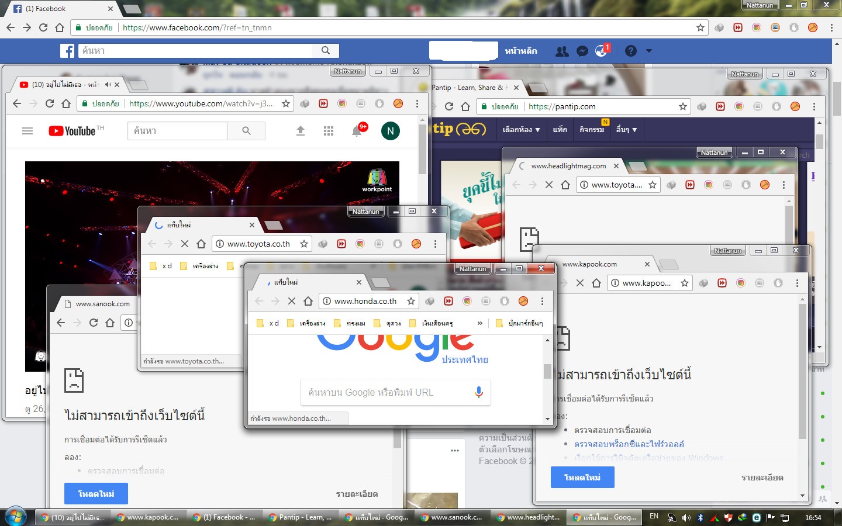Expand Facebook account dropdown arrow
The image size is (842, 526).
click(x=648, y=51)
